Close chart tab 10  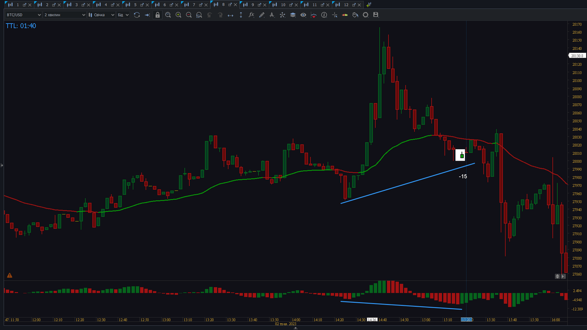pos(297,5)
